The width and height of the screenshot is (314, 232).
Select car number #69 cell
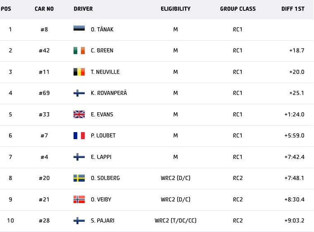44,93
